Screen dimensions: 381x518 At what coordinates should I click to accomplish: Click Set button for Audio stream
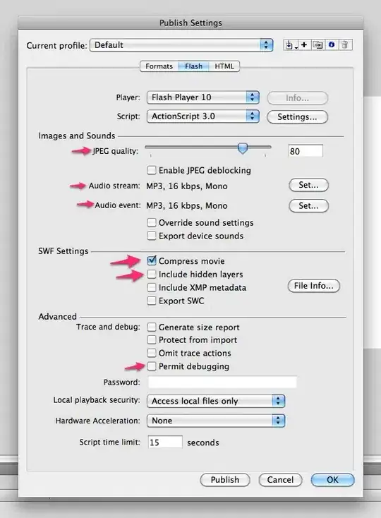point(309,185)
